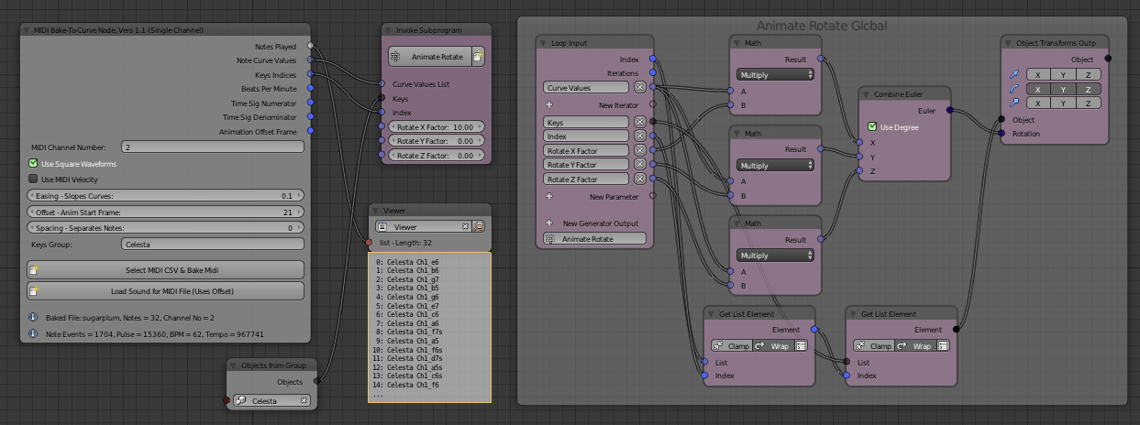Viewport: 1140px width, 425px height.
Task: Collapse the Loop Input node
Action: click(544, 43)
